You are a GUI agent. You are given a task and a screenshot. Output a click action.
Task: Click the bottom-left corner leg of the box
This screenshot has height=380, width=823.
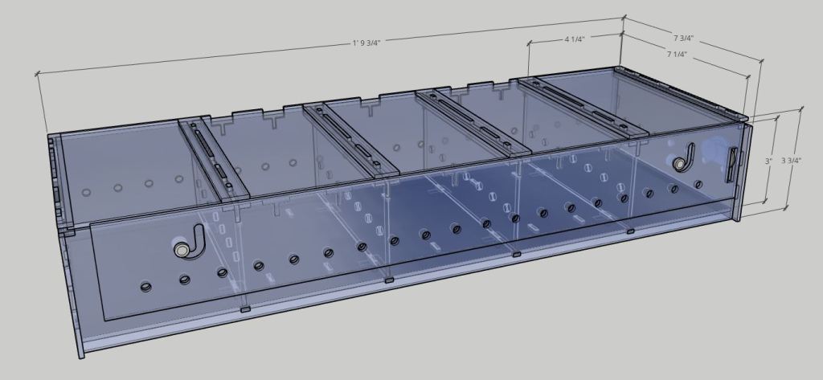pos(80,341)
